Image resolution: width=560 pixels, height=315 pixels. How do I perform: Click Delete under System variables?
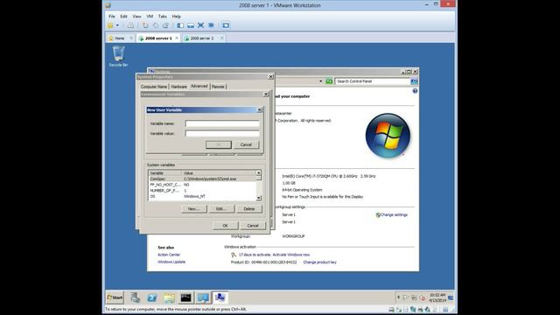248,209
